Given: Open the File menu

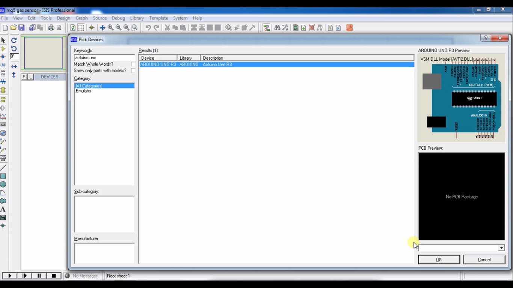Looking at the screenshot, I should click(5, 18).
